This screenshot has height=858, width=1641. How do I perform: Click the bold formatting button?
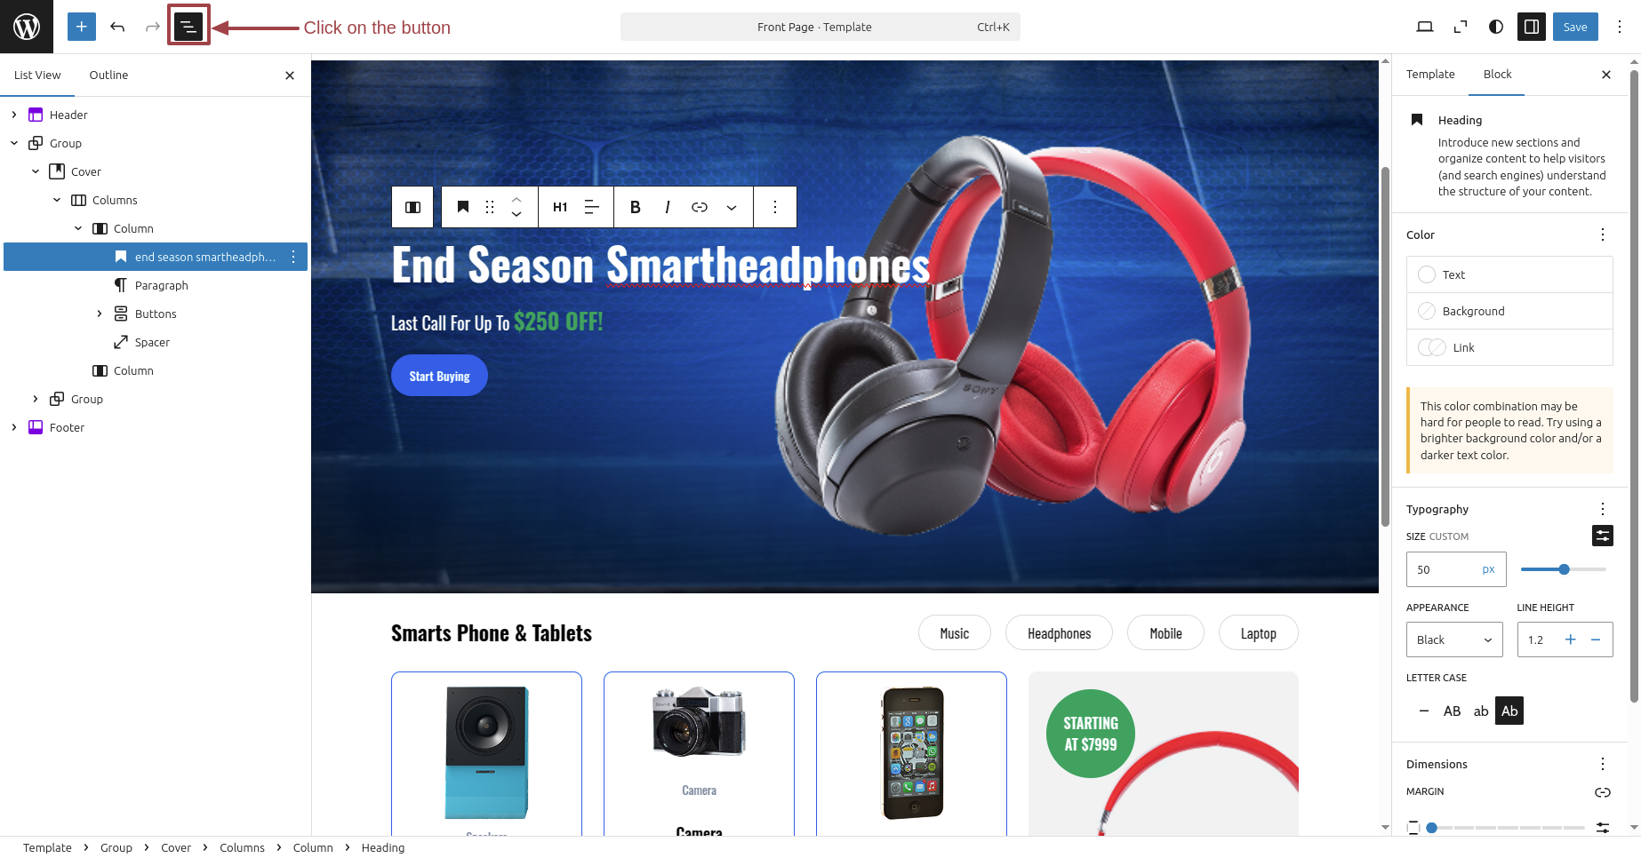635,207
